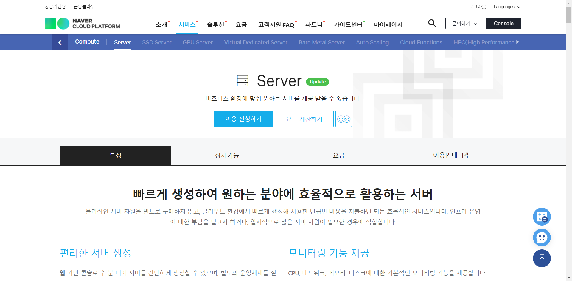Image resolution: width=572 pixels, height=281 pixels.
Task: Select the SSD Server submenu tab
Action: tap(157, 42)
